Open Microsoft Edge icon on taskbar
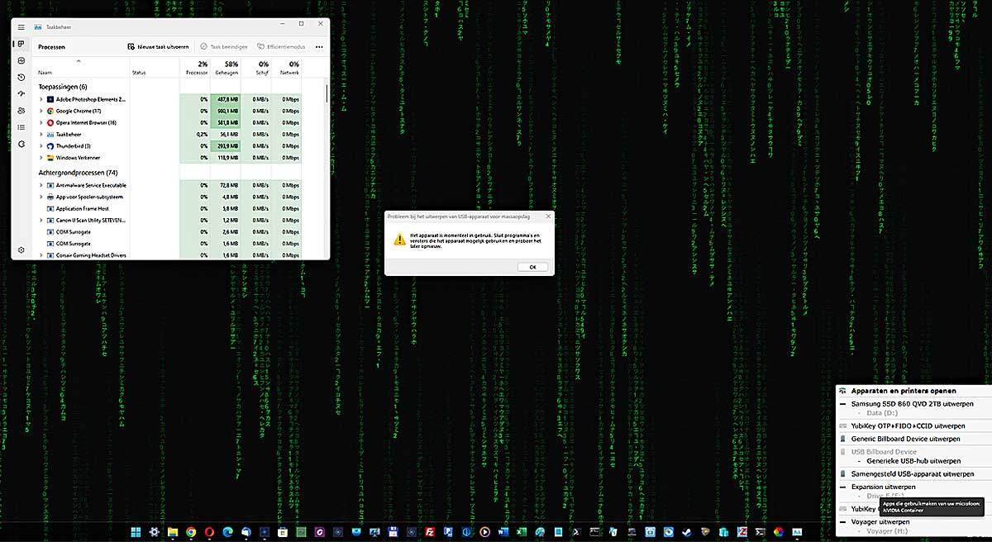 (x=228, y=531)
